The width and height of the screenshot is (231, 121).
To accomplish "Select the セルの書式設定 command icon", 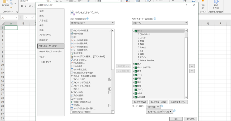I will pos(72,70).
